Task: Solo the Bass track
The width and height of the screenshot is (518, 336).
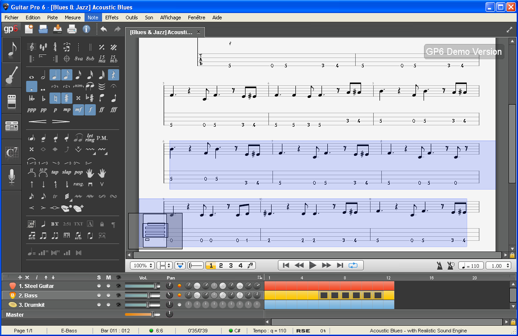Action: click(x=99, y=296)
